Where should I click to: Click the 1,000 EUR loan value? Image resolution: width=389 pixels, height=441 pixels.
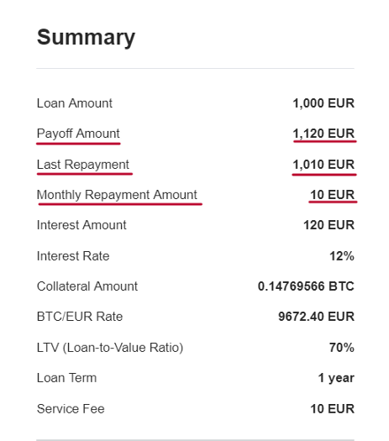tap(323, 103)
